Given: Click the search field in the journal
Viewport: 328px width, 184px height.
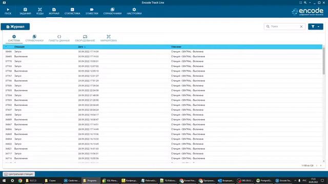Looking at the screenshot, I should click(284, 27).
